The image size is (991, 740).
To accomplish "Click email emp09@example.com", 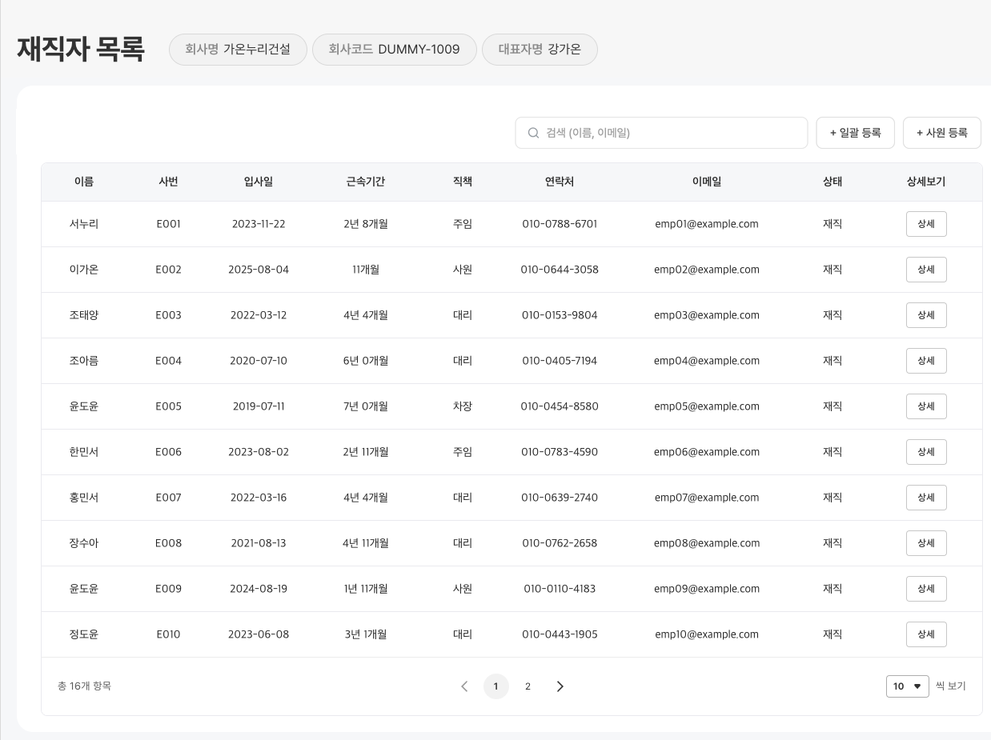I will point(707,589).
